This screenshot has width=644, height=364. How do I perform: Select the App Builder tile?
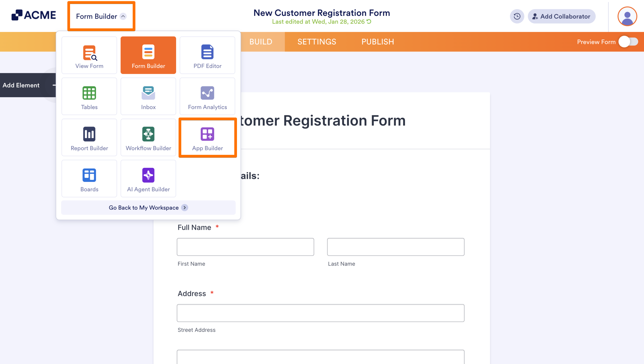tap(207, 138)
